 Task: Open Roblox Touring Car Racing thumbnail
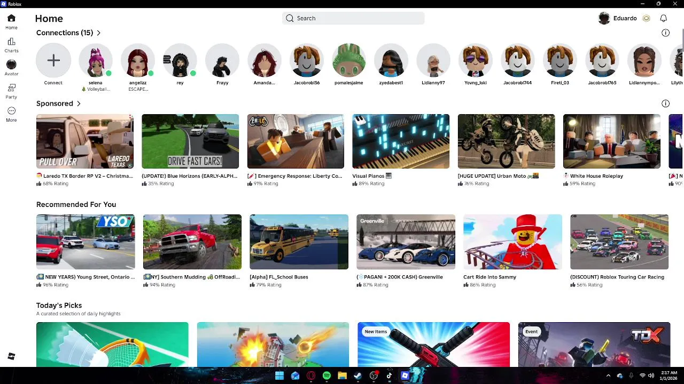619,242
